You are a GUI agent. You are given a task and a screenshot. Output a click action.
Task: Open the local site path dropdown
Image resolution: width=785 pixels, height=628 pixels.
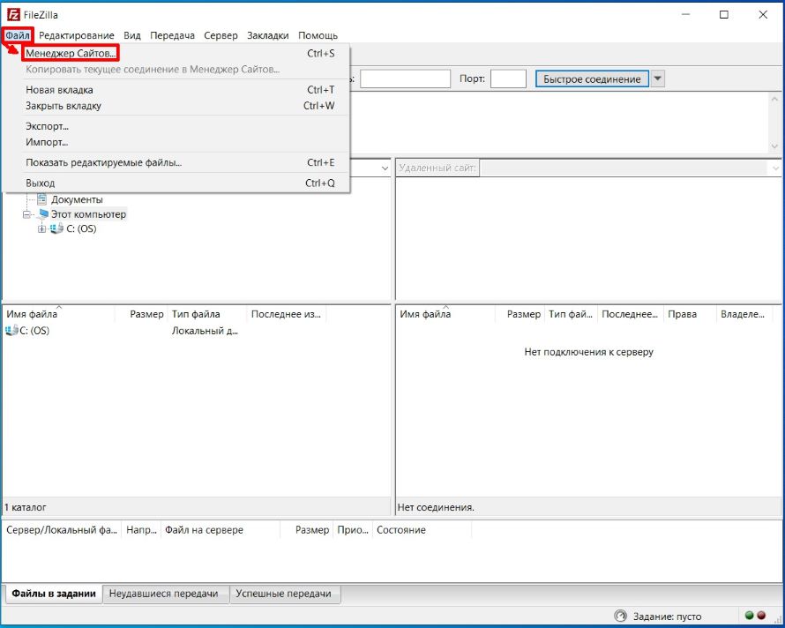[385, 168]
